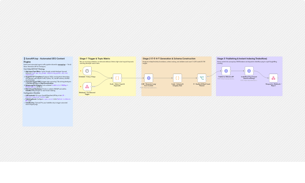
Task: Click the Schedule node's trigger bolt marker
Action: click(81, 71)
